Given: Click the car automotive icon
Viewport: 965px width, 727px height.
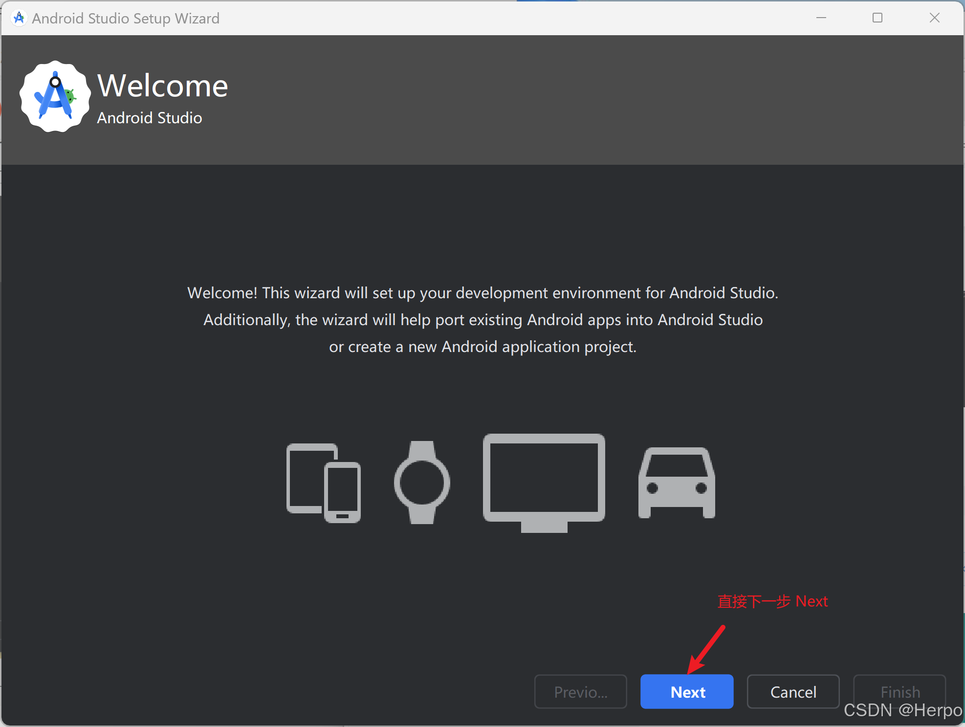Looking at the screenshot, I should (x=677, y=483).
